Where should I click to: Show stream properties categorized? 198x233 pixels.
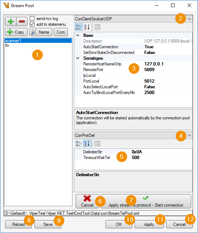[x=79, y=27]
